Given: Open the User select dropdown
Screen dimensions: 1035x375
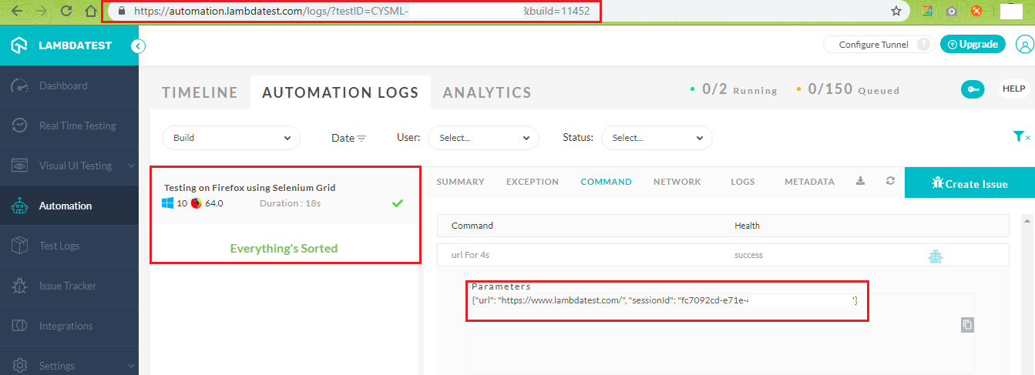Looking at the screenshot, I should click(483, 138).
